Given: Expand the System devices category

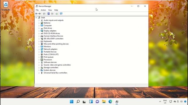Looking at the screenshot, I should [39, 70].
